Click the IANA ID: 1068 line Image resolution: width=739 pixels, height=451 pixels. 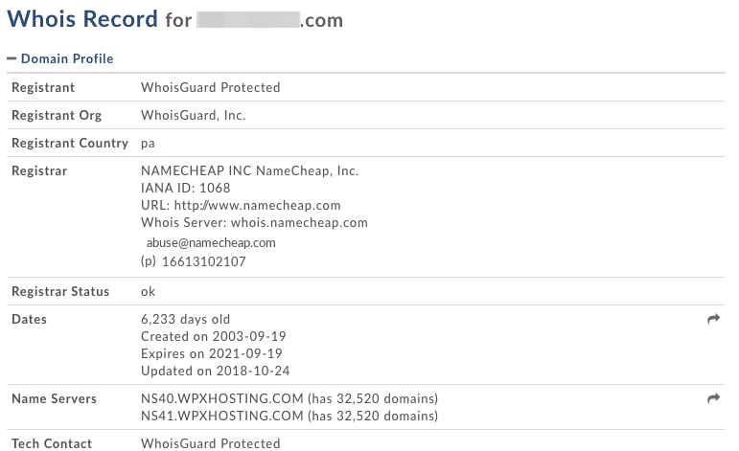pos(186,188)
